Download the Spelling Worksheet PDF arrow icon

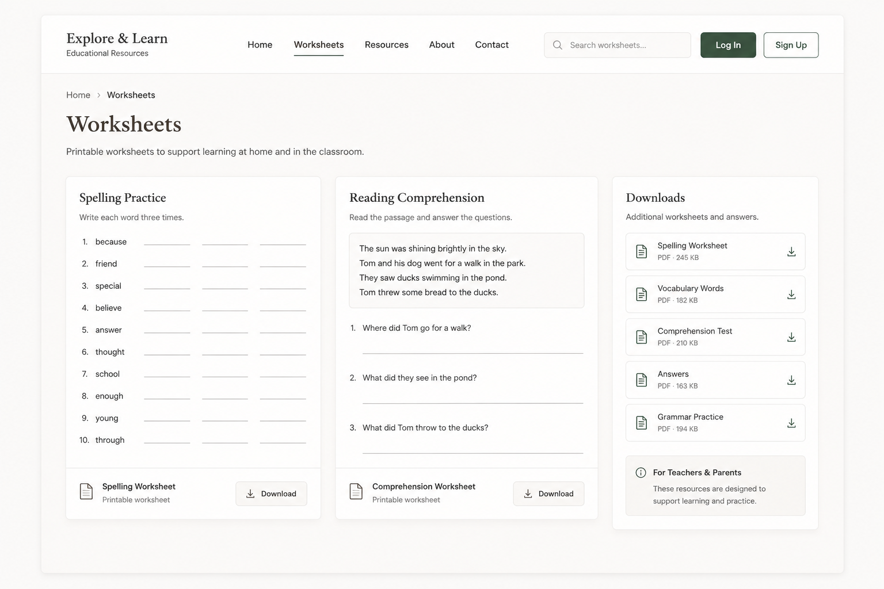791,251
